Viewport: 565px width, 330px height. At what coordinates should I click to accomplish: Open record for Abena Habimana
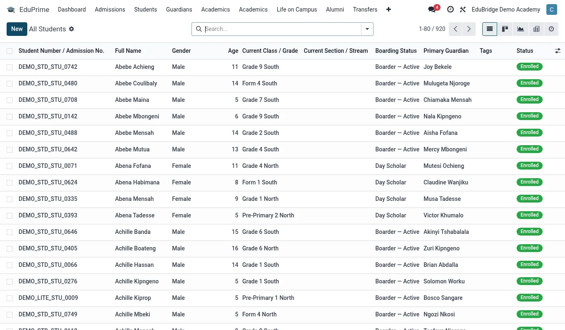pyautogui.click(x=137, y=182)
